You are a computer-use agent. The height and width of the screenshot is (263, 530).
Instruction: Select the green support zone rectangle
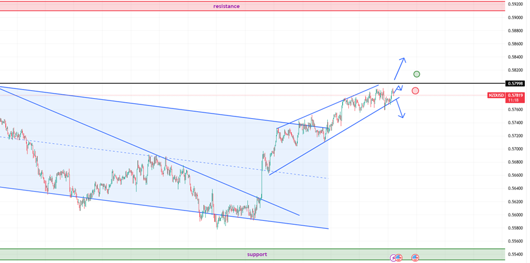click(x=114, y=254)
